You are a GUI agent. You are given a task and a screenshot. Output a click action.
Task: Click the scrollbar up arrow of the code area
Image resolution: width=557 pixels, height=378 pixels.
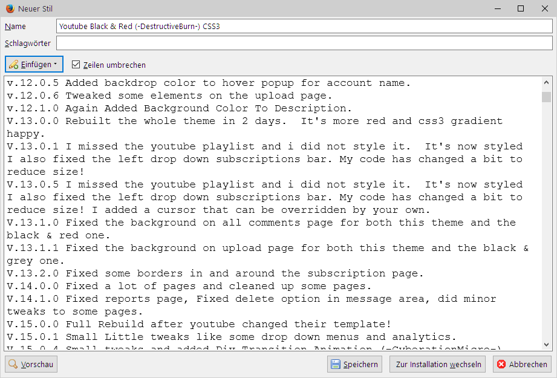(x=546, y=83)
